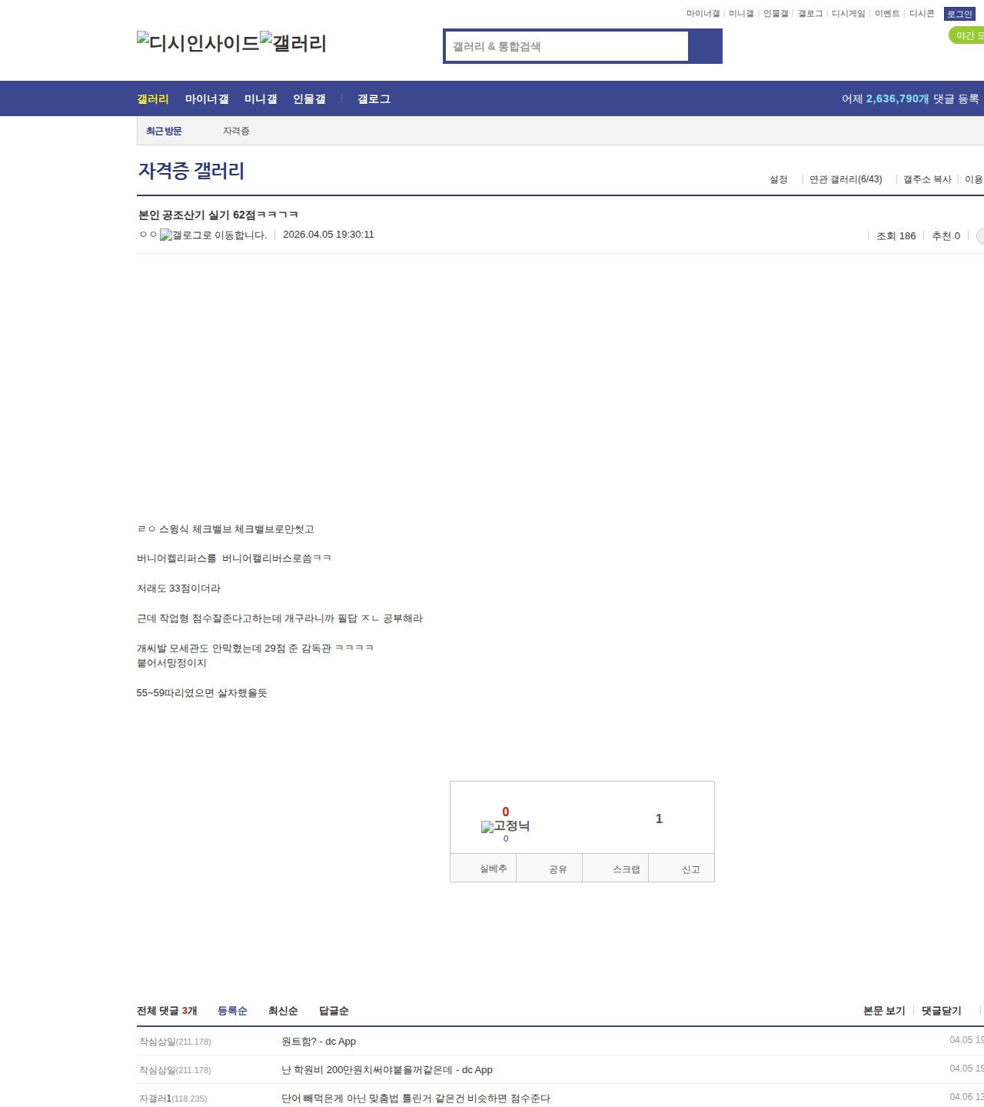Open the 자격증 갤러리 title link
This screenshot has width=984, height=1107.
pos(191,171)
